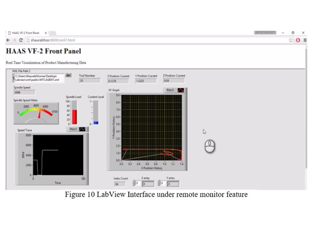Click the red Opera extension icon
This screenshot has width=320, height=227.
coord(298,40)
